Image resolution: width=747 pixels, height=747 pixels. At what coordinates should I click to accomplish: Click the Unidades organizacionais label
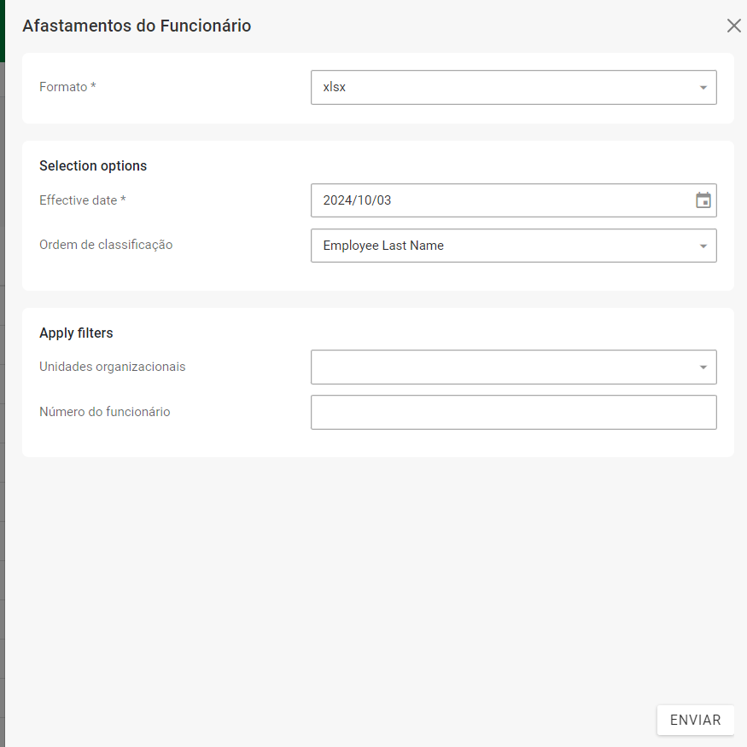pyautogui.click(x=112, y=367)
